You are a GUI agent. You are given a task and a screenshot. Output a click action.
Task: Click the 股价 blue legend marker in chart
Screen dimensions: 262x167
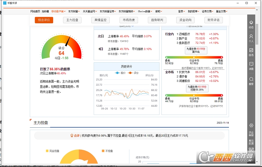coord(117,73)
